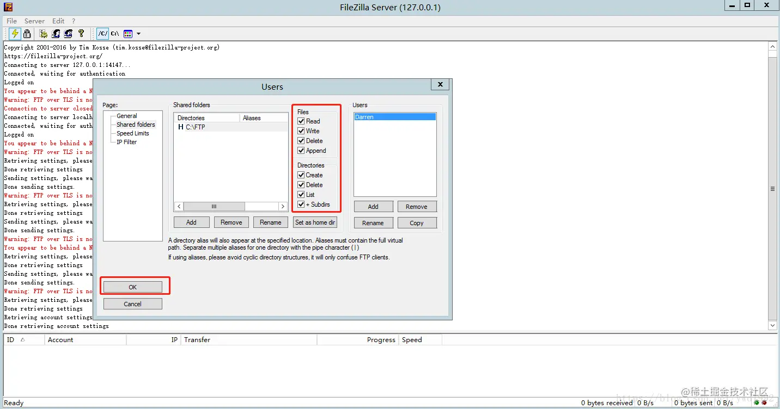Click left arrow of directories horizontal scrollbar
This screenshot has width=780, height=409.
(179, 207)
